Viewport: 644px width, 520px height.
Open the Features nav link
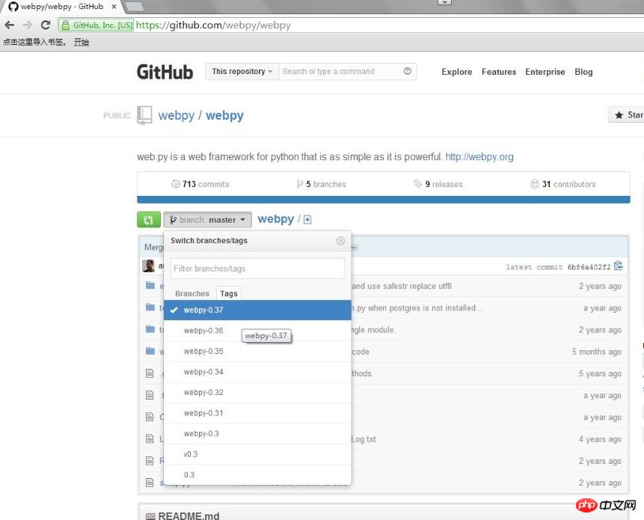(x=499, y=72)
